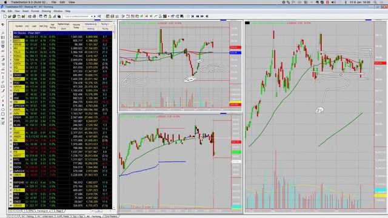Select the BIDU row in radar list

[61, 37]
